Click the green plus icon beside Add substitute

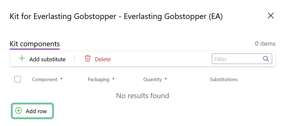click(22, 59)
